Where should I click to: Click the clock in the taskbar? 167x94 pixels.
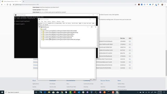pos(159,92)
